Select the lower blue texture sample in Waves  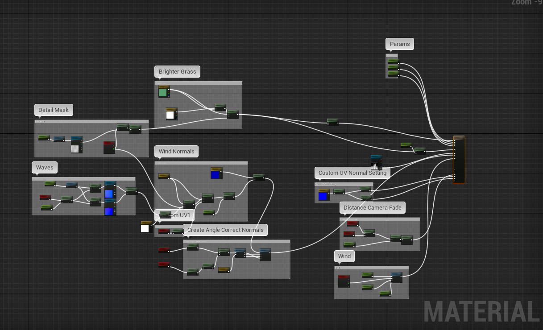click(x=110, y=207)
